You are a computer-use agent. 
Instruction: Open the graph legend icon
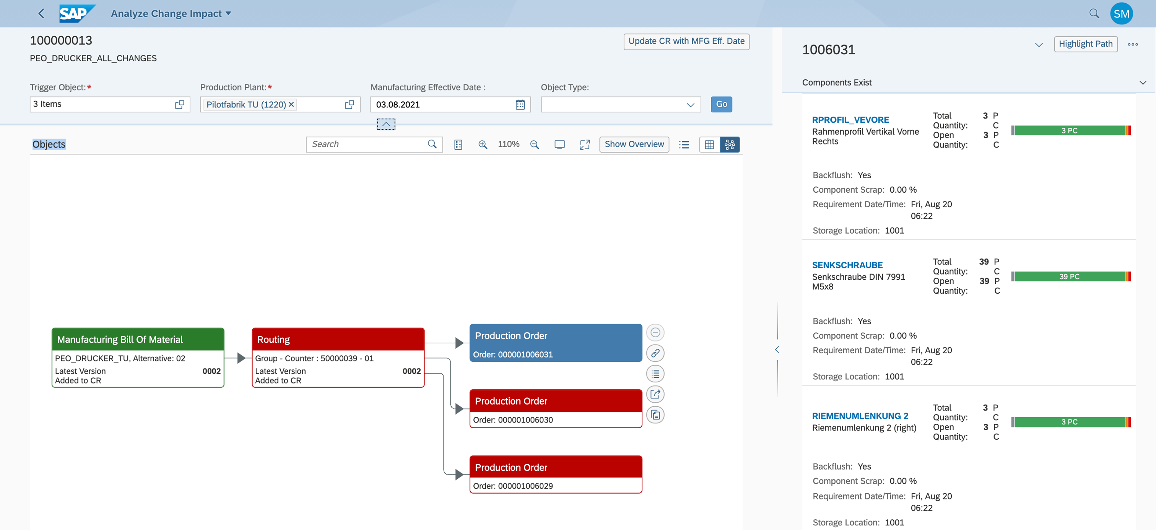[458, 145]
